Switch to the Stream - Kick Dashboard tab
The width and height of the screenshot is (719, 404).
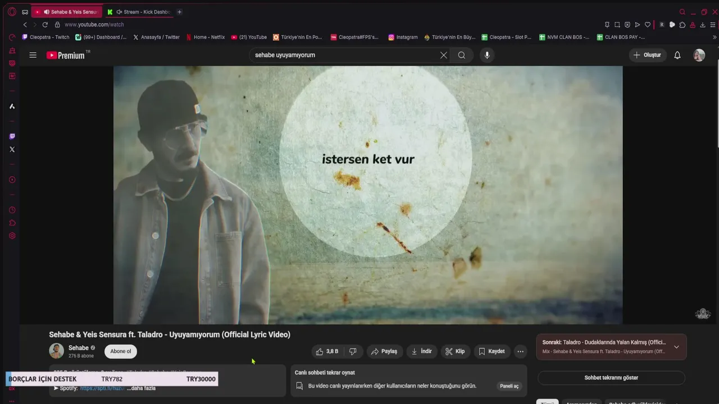pyautogui.click(x=138, y=12)
